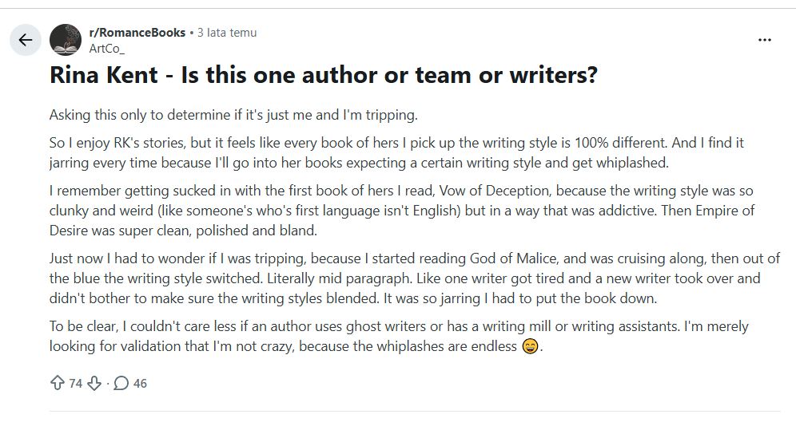The height and width of the screenshot is (422, 796).
Task: Downvote the Rina Kent post
Action: pyautogui.click(x=94, y=384)
